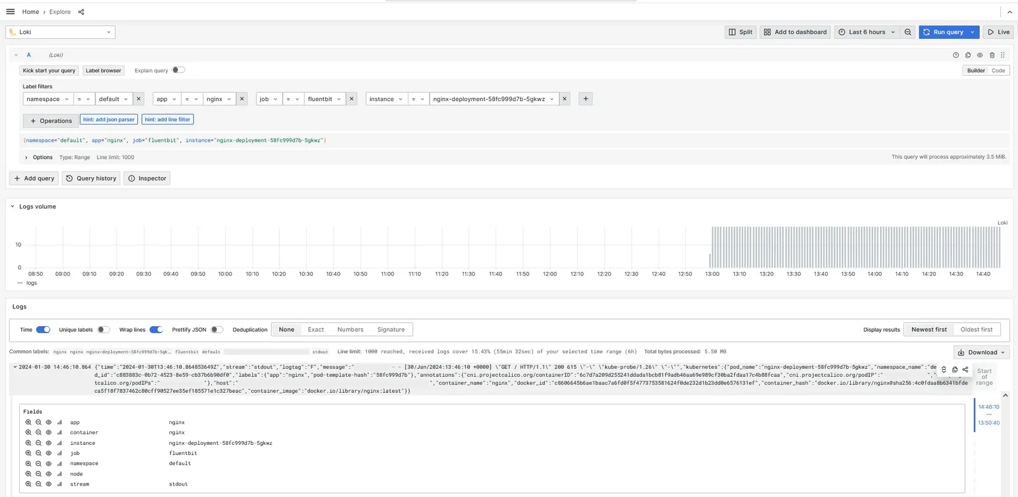The width and height of the screenshot is (1018, 497).
Task: Open Query history
Action: pyautogui.click(x=92, y=179)
